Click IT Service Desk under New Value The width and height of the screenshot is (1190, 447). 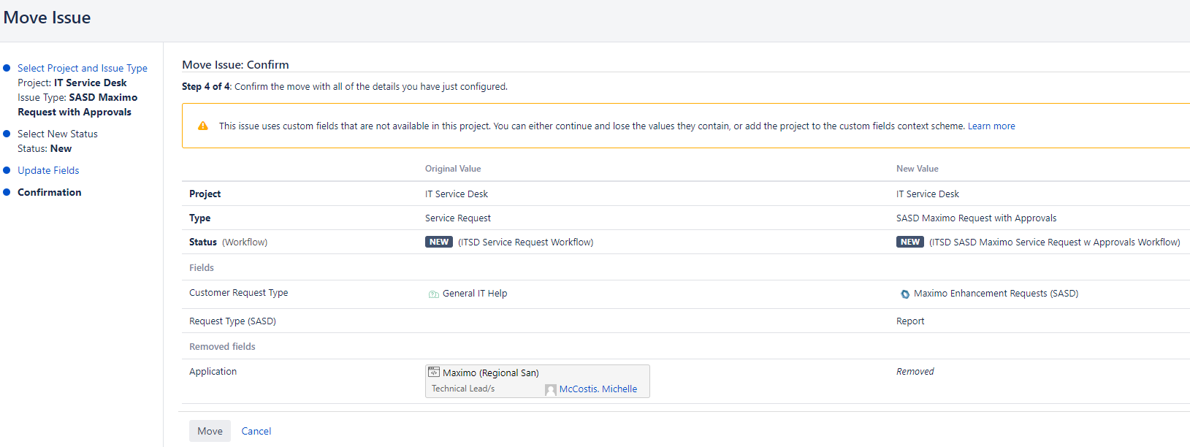pyautogui.click(x=928, y=194)
